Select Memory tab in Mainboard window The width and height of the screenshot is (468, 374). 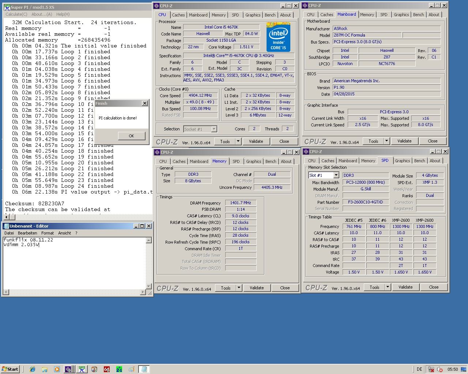(x=367, y=15)
